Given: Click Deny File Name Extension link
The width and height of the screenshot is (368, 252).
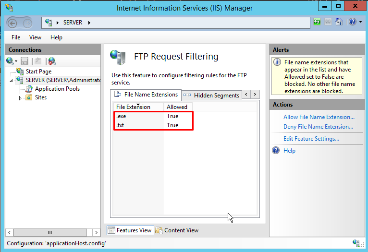Looking at the screenshot, I should 318,127.
